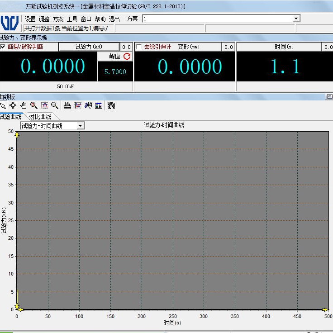Screen dimensions: 333x333
Task: Open the 方案 menu
Action: click(x=58, y=19)
